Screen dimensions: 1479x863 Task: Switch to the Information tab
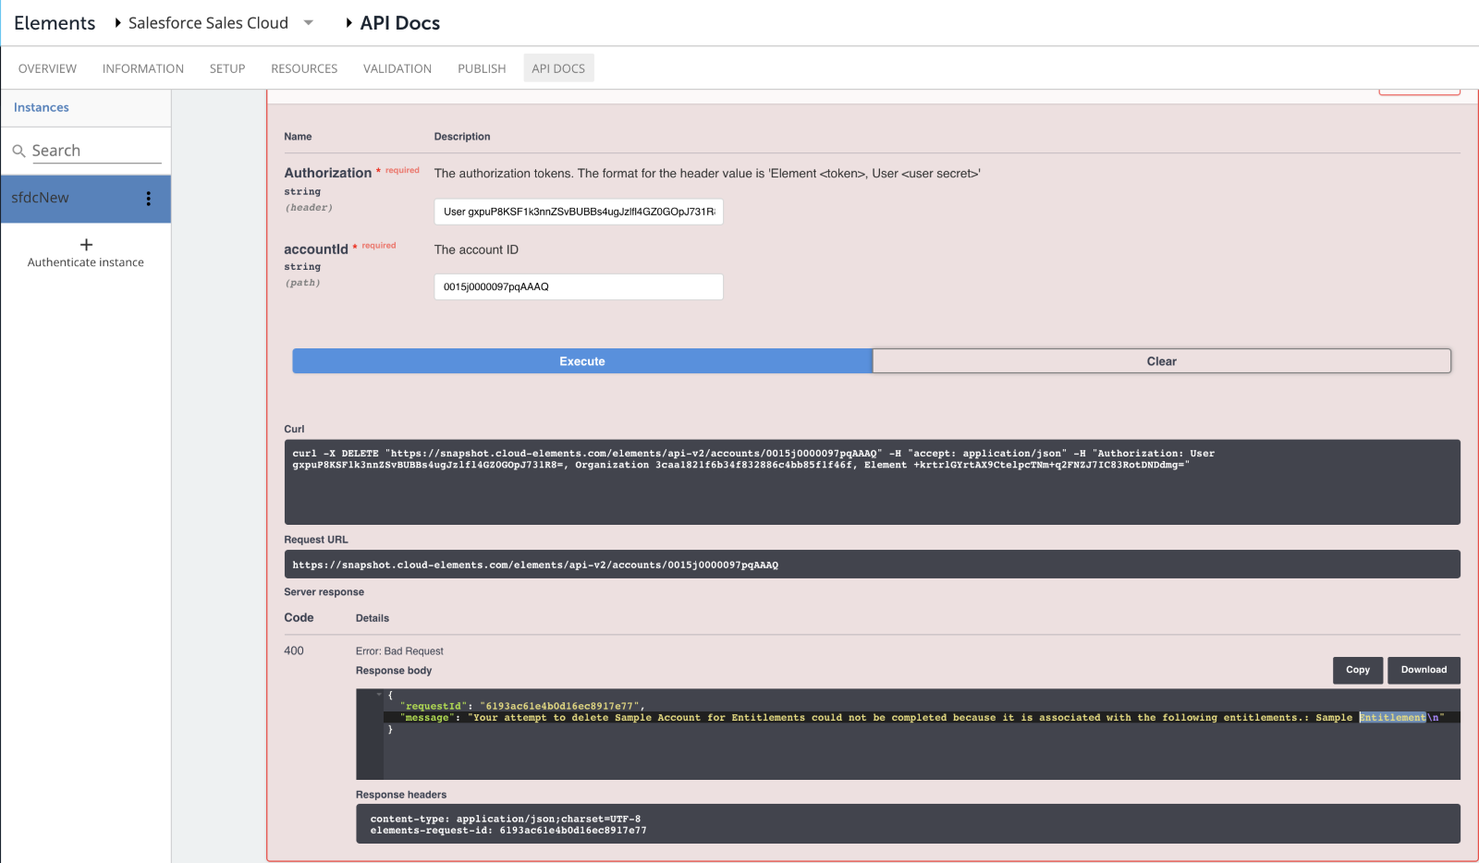[143, 68]
